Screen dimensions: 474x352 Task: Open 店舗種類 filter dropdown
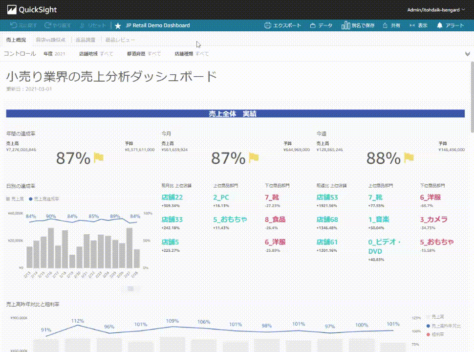point(192,54)
